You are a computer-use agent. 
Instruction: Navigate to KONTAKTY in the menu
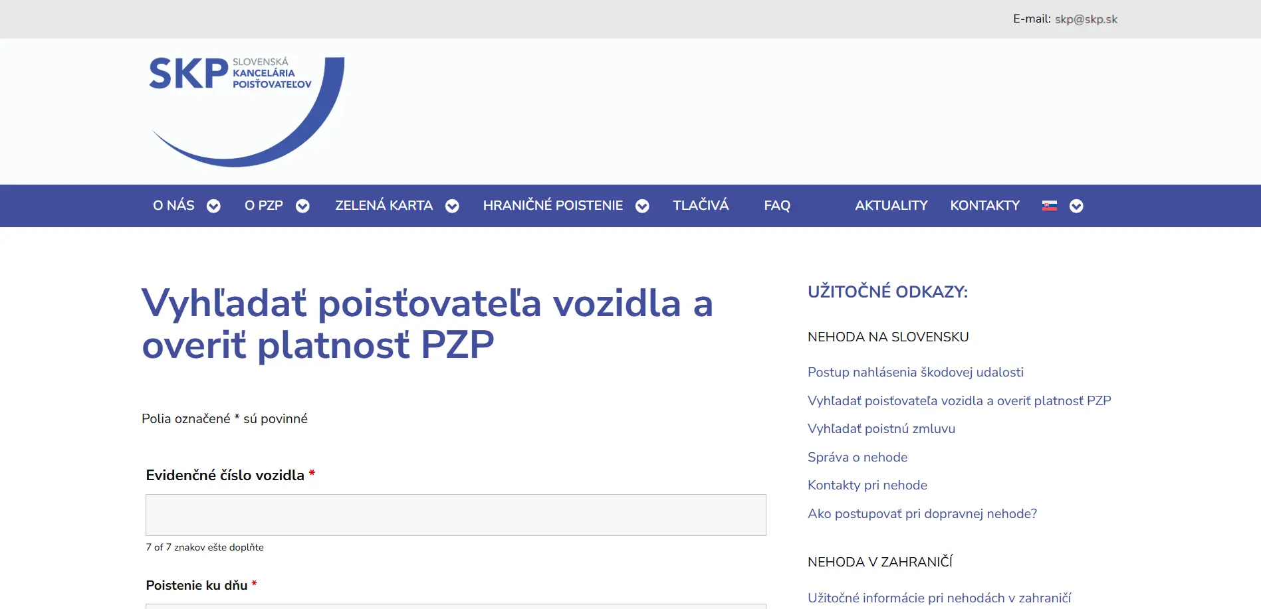coord(984,206)
